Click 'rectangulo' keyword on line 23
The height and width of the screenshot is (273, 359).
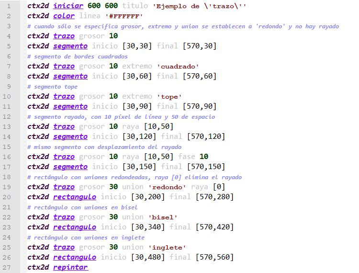[75, 227]
